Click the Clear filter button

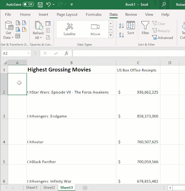tap(159, 24)
